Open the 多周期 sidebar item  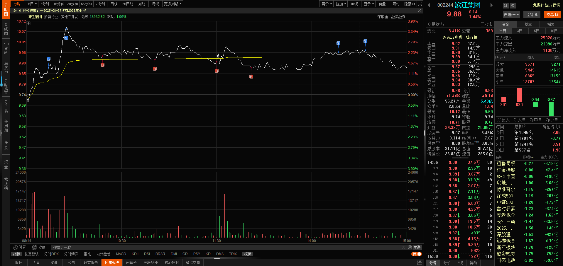pos(6,126)
